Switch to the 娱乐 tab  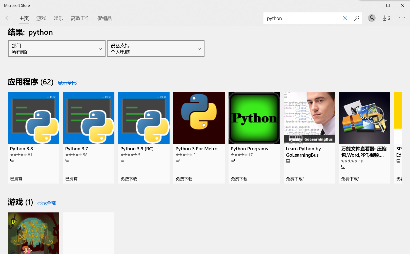58,19
